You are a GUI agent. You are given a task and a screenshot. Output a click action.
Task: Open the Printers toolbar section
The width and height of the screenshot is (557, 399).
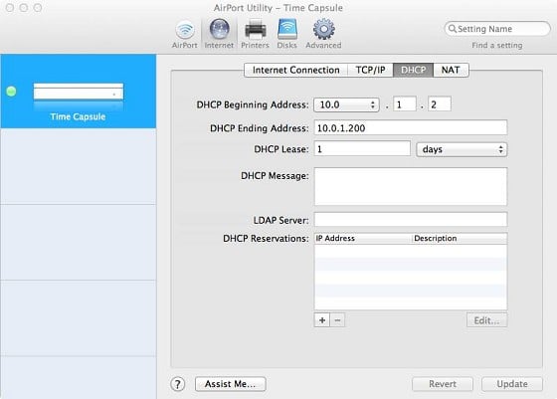tap(255, 35)
